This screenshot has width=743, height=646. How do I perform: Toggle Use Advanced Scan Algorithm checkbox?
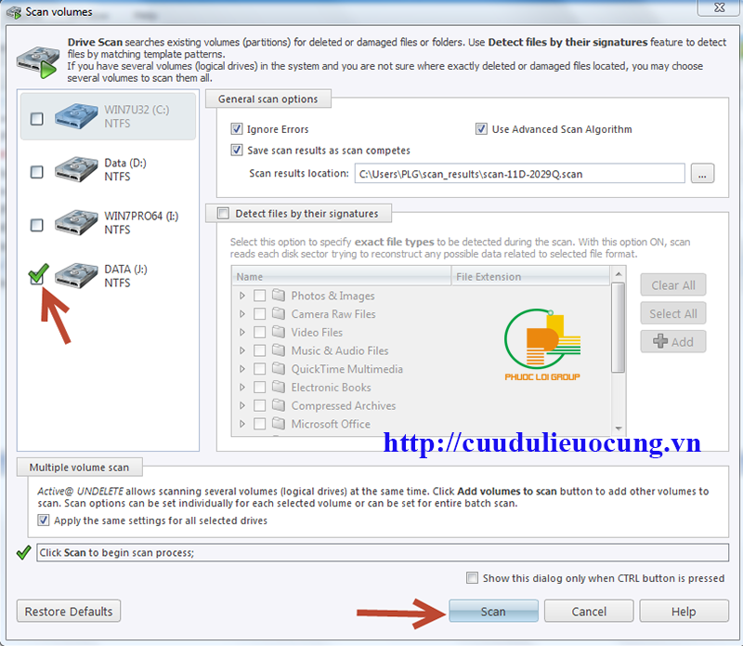click(x=481, y=129)
